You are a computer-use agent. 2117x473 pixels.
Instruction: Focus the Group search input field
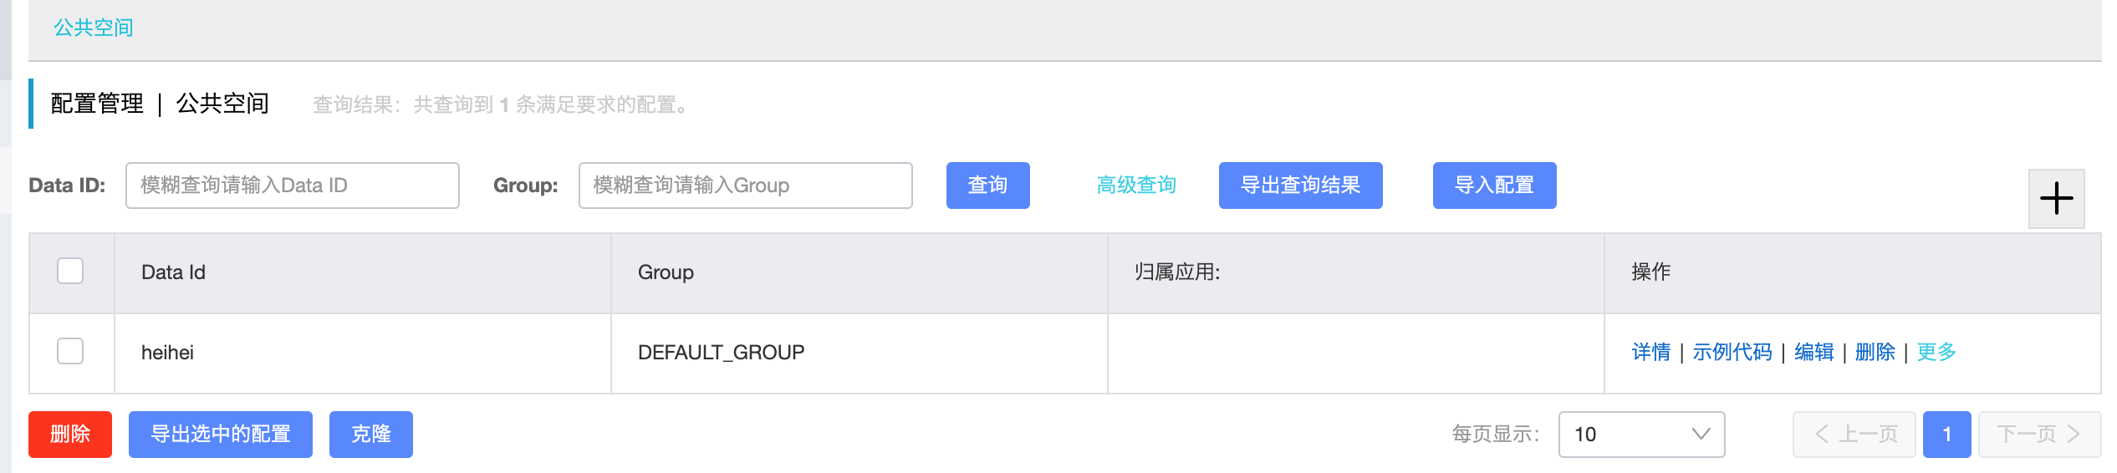click(x=746, y=186)
